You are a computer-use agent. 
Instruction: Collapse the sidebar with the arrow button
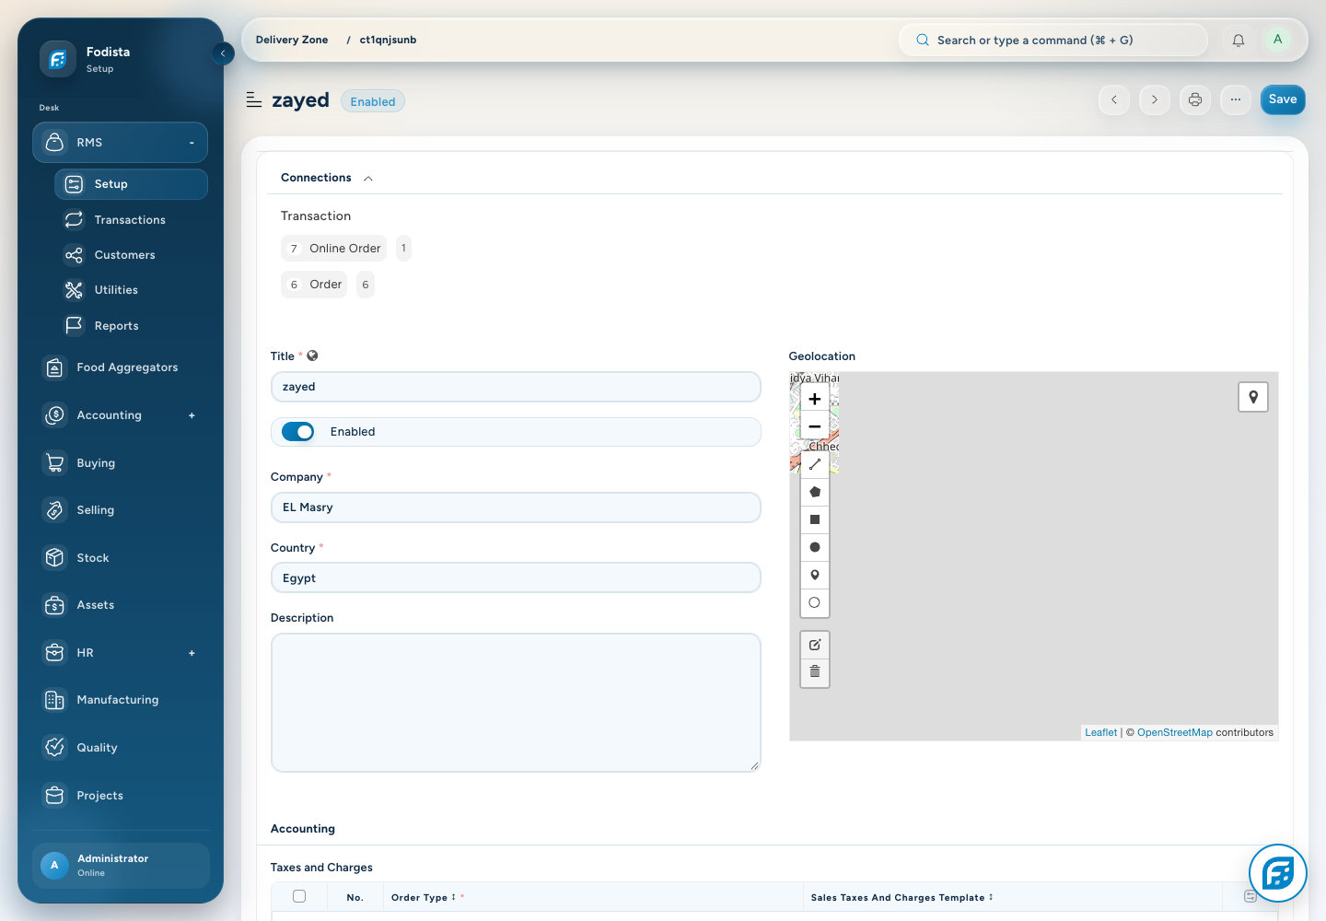pyautogui.click(x=223, y=53)
